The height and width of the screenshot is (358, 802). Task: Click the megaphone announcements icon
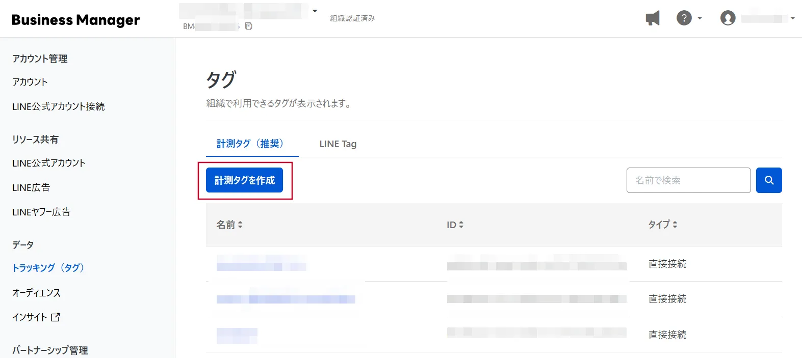coord(653,18)
